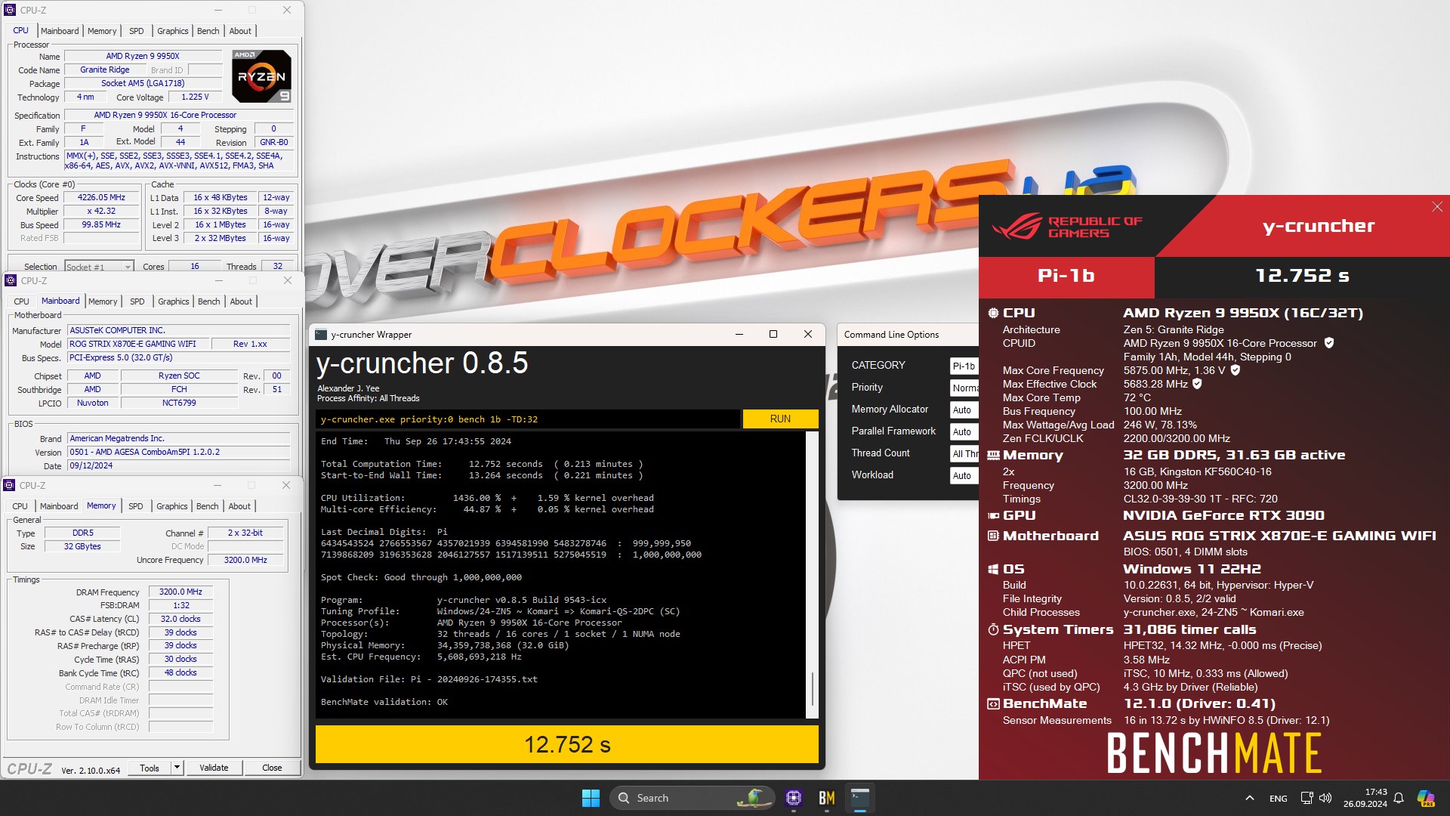
Task: Click the Pi-1b label in BenchMate panel
Action: (1066, 276)
